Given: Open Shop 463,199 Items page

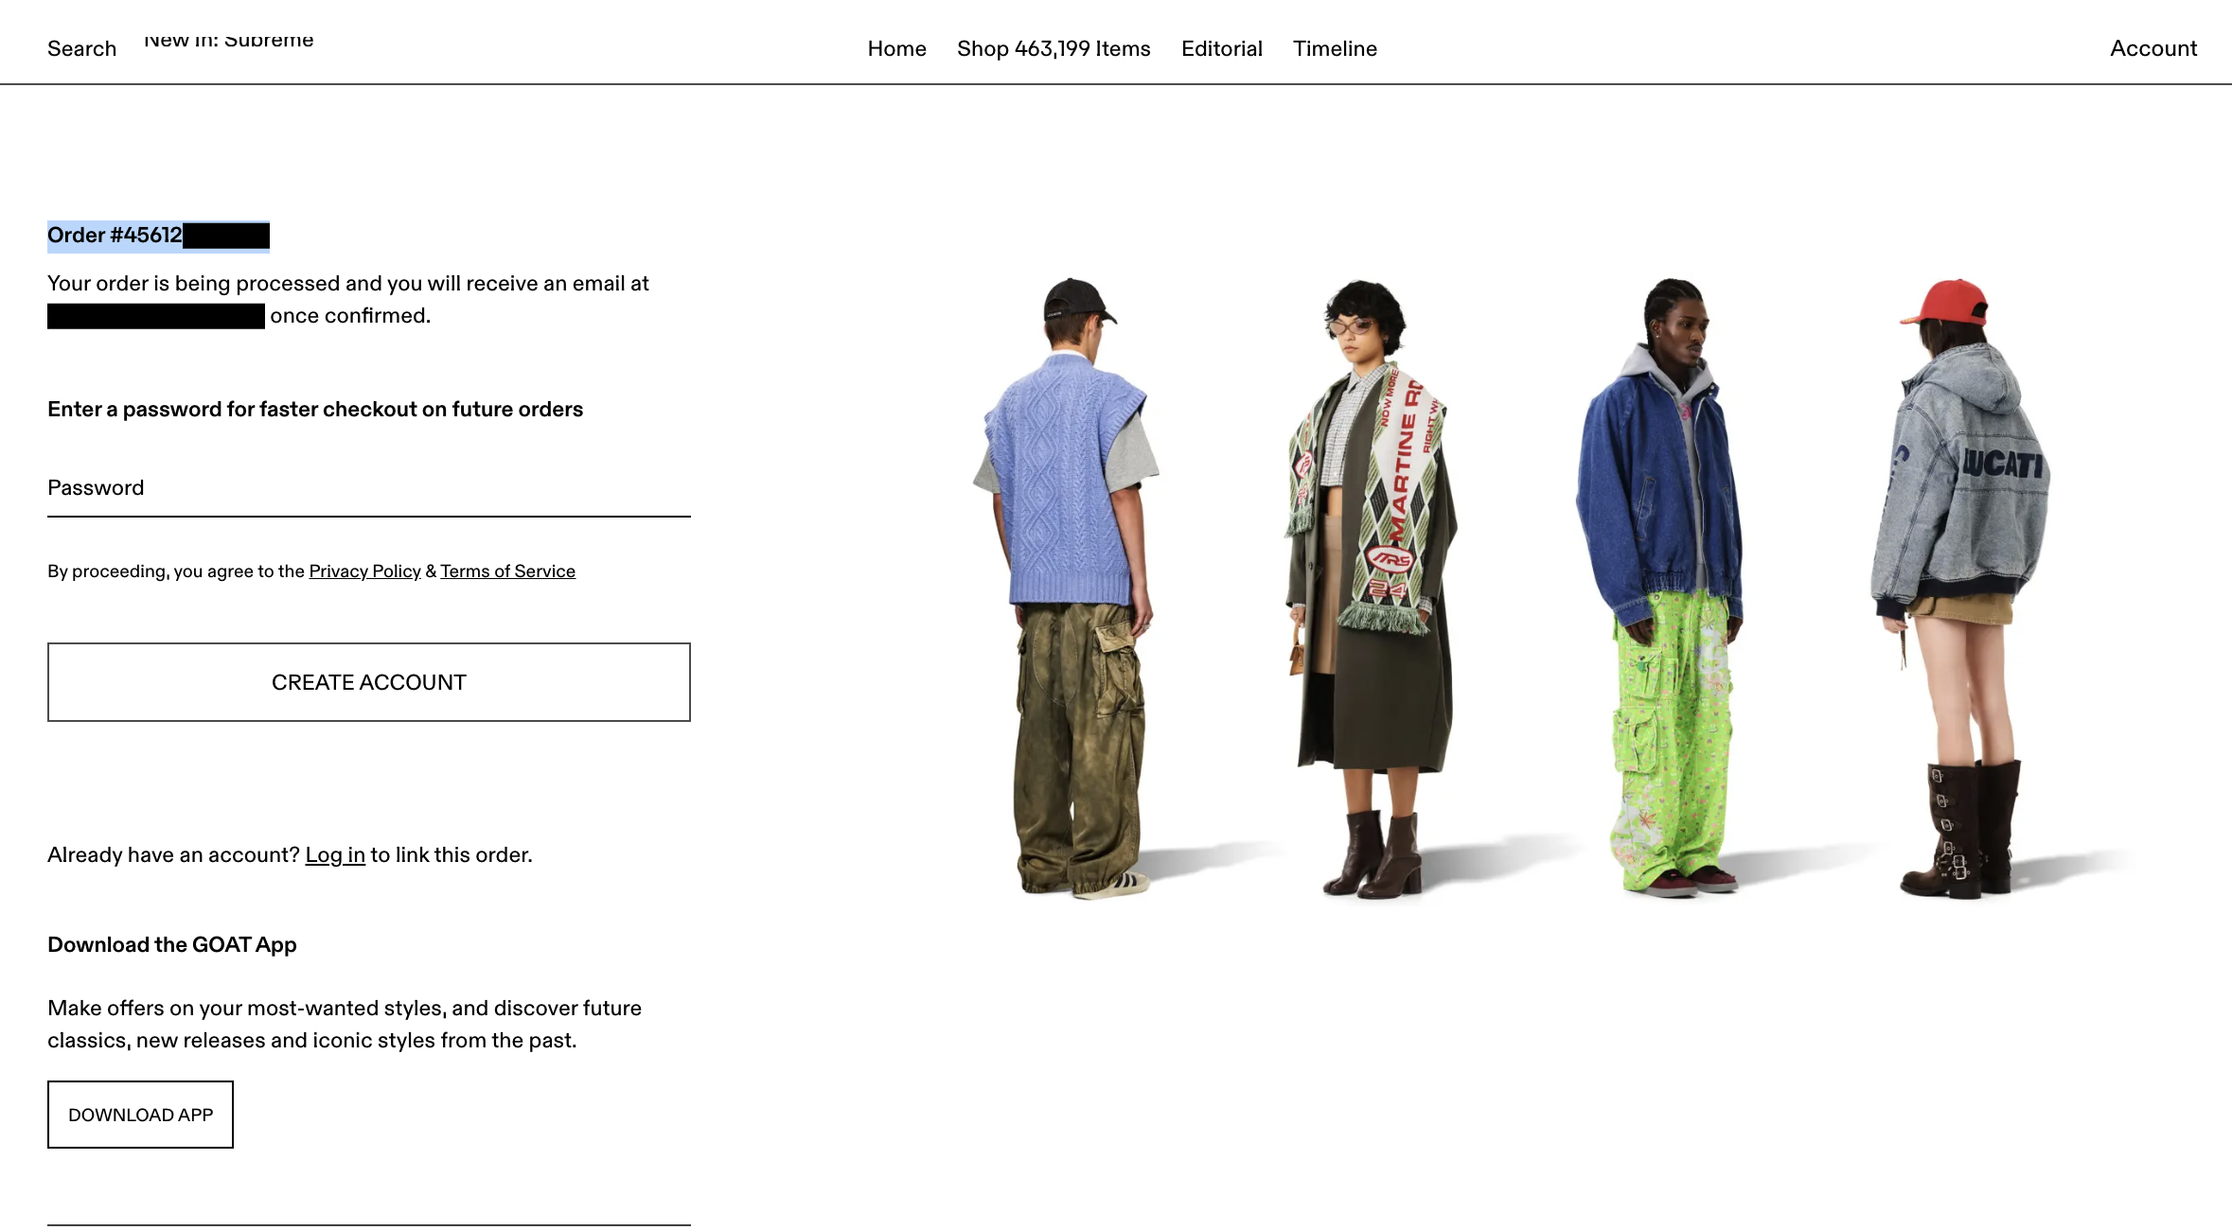Looking at the screenshot, I should tap(1054, 48).
